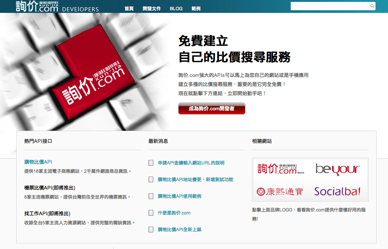Click text 現在就點擊下方連結，立即開始動手吧！

[x=222, y=93]
